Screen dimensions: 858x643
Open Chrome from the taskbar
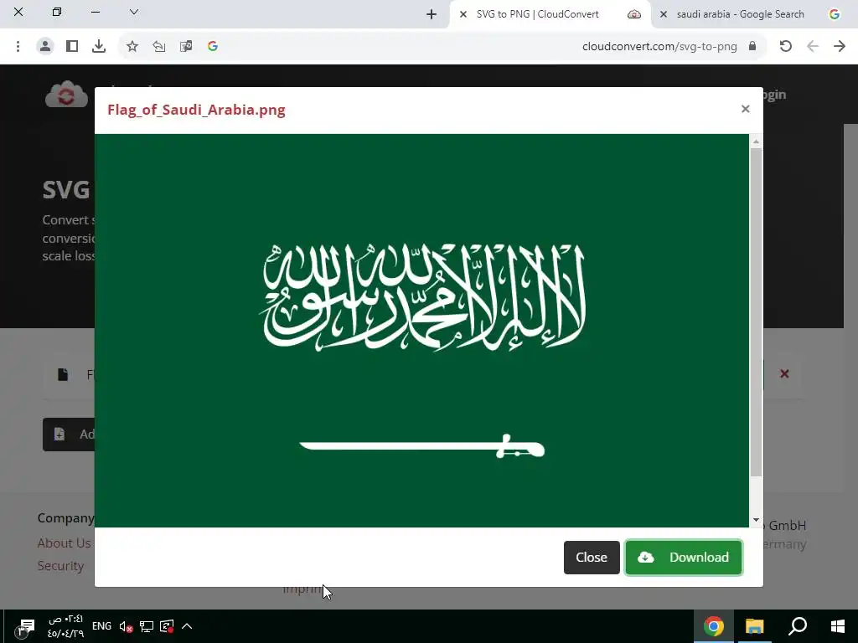pos(714,626)
